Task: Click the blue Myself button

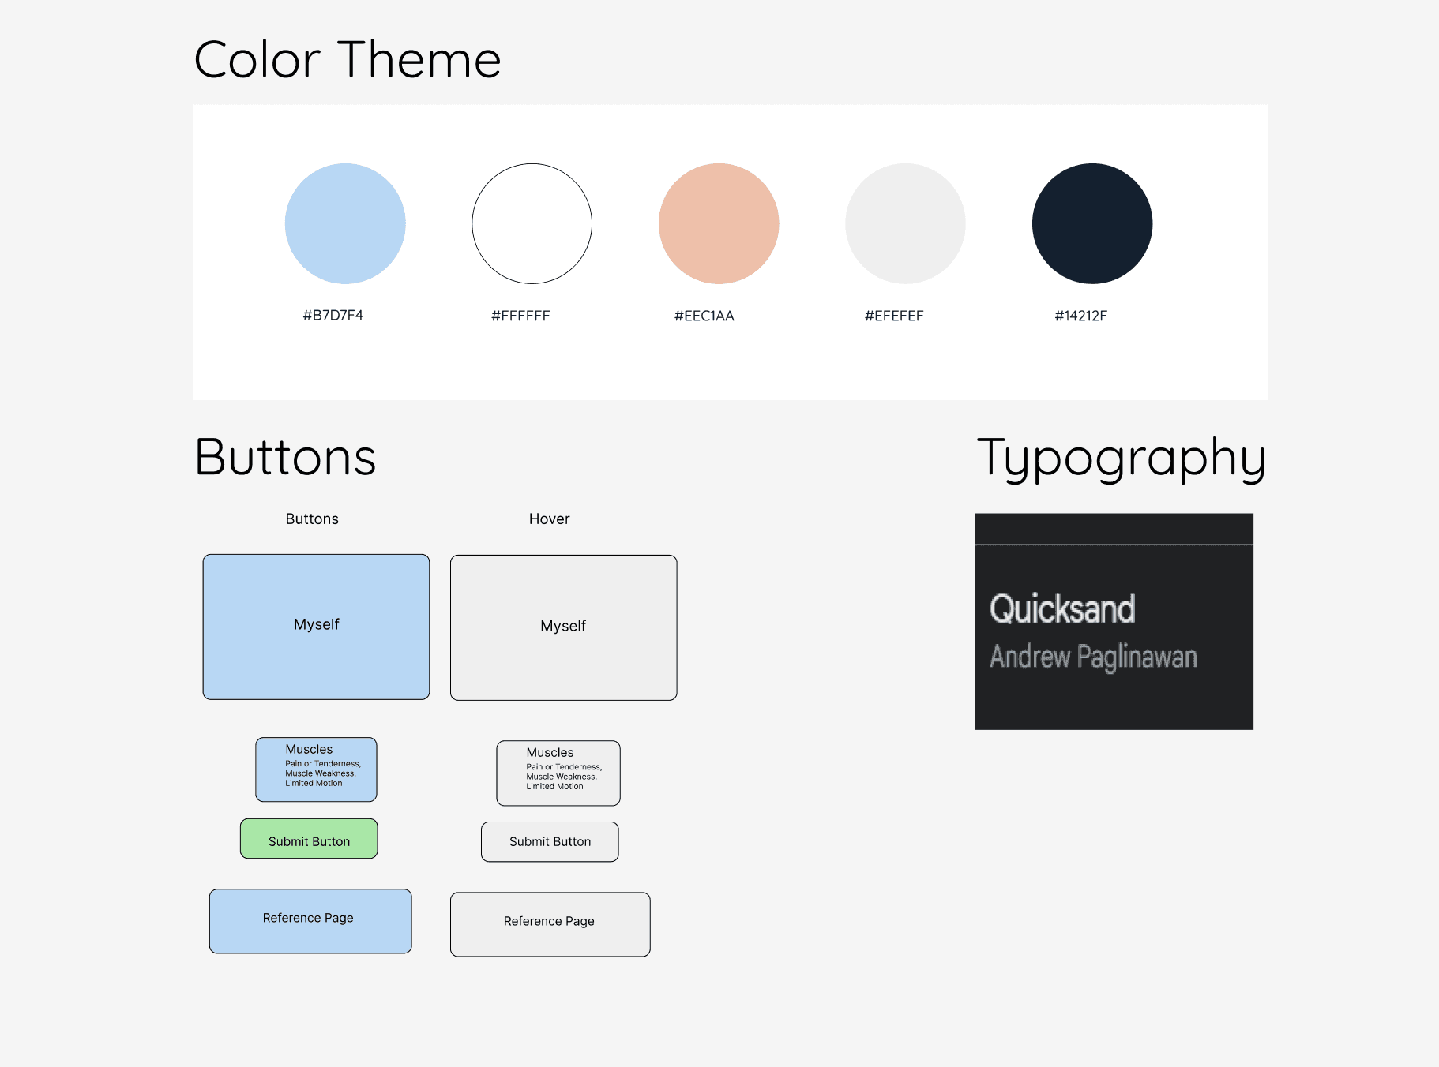Action: point(315,626)
